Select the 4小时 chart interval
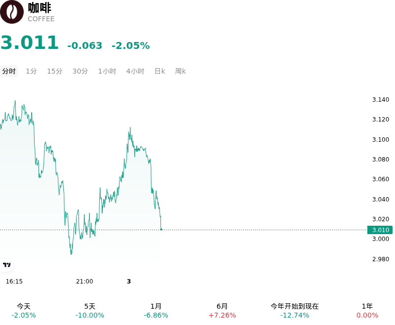 click(135, 71)
